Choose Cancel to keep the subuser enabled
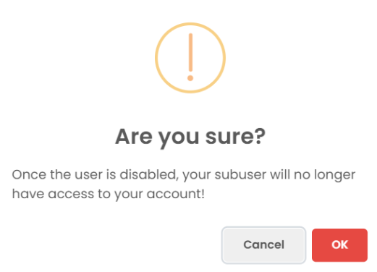This screenshot has width=377, height=272. point(263,245)
